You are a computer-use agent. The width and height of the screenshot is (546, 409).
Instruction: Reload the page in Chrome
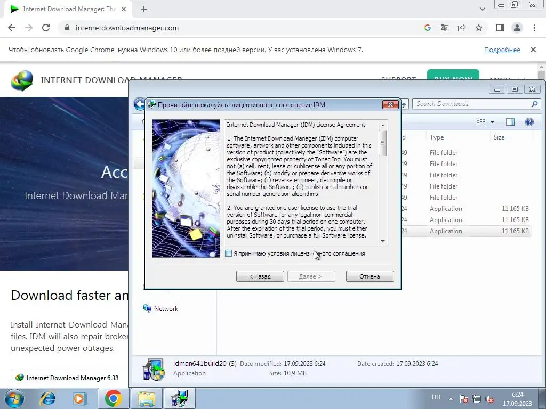[46, 28]
